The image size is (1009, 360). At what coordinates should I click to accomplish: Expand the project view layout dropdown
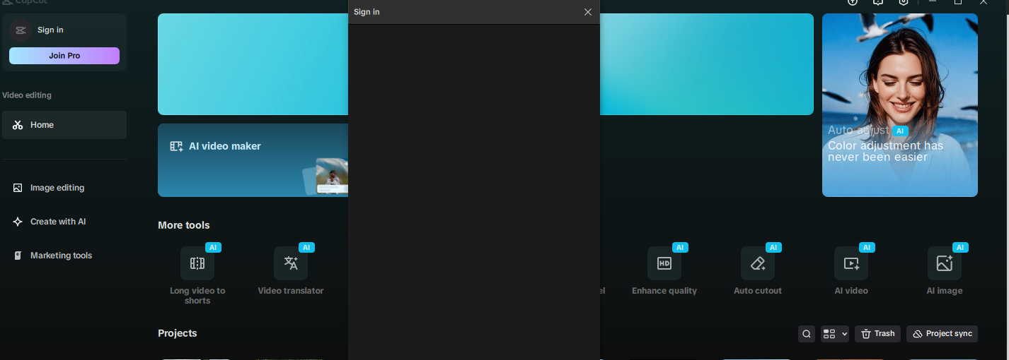(x=835, y=334)
